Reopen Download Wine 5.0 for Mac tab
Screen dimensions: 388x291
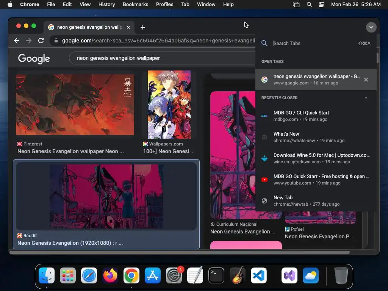click(x=316, y=158)
